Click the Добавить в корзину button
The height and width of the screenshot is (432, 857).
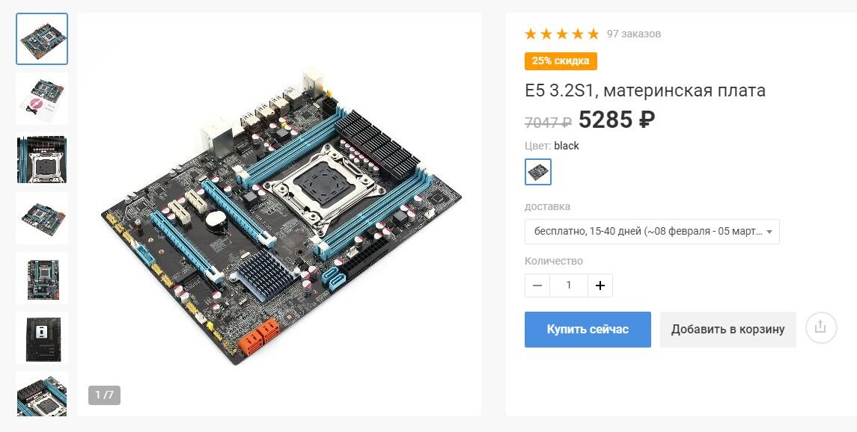[x=728, y=330]
